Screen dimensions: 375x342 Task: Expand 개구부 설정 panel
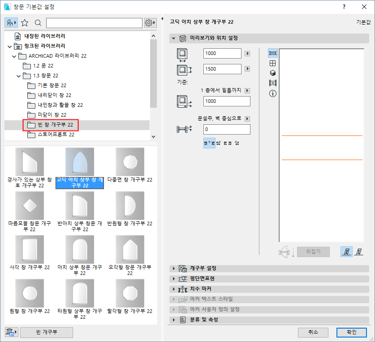pos(269,269)
